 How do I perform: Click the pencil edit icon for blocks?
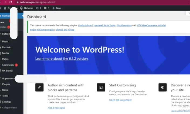pyautogui.click(x=39, y=87)
